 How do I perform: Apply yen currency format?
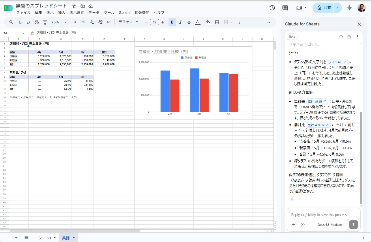pos(75,22)
